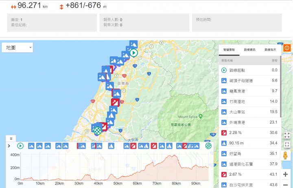This screenshot has width=293, height=188.
Task: Select 崎頂子母隧道 scenic spot row
Action: pyautogui.click(x=249, y=81)
